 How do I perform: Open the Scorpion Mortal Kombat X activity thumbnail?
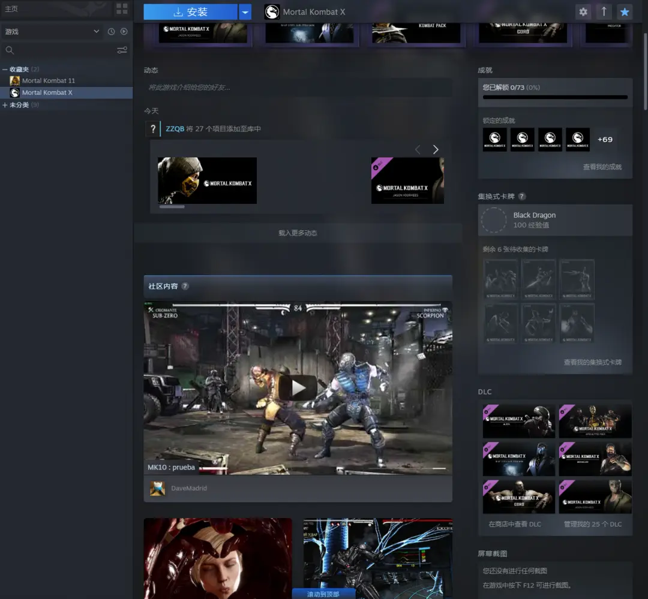coord(207,180)
